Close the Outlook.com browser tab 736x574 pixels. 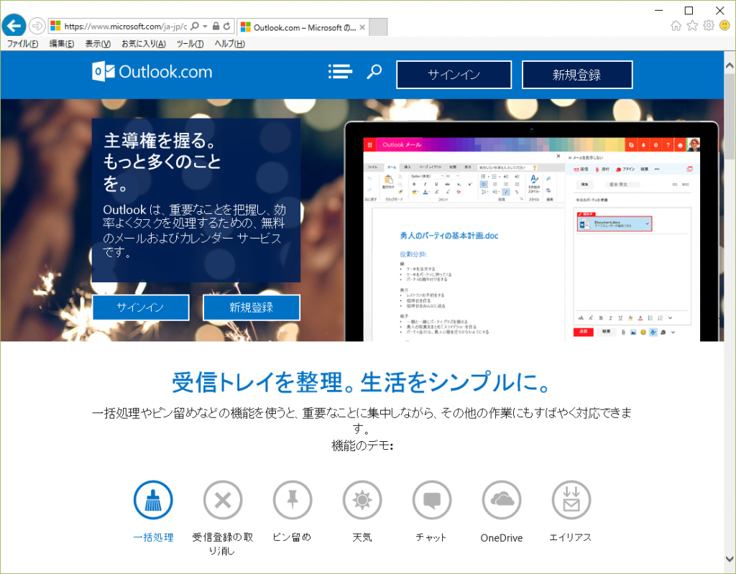click(362, 27)
